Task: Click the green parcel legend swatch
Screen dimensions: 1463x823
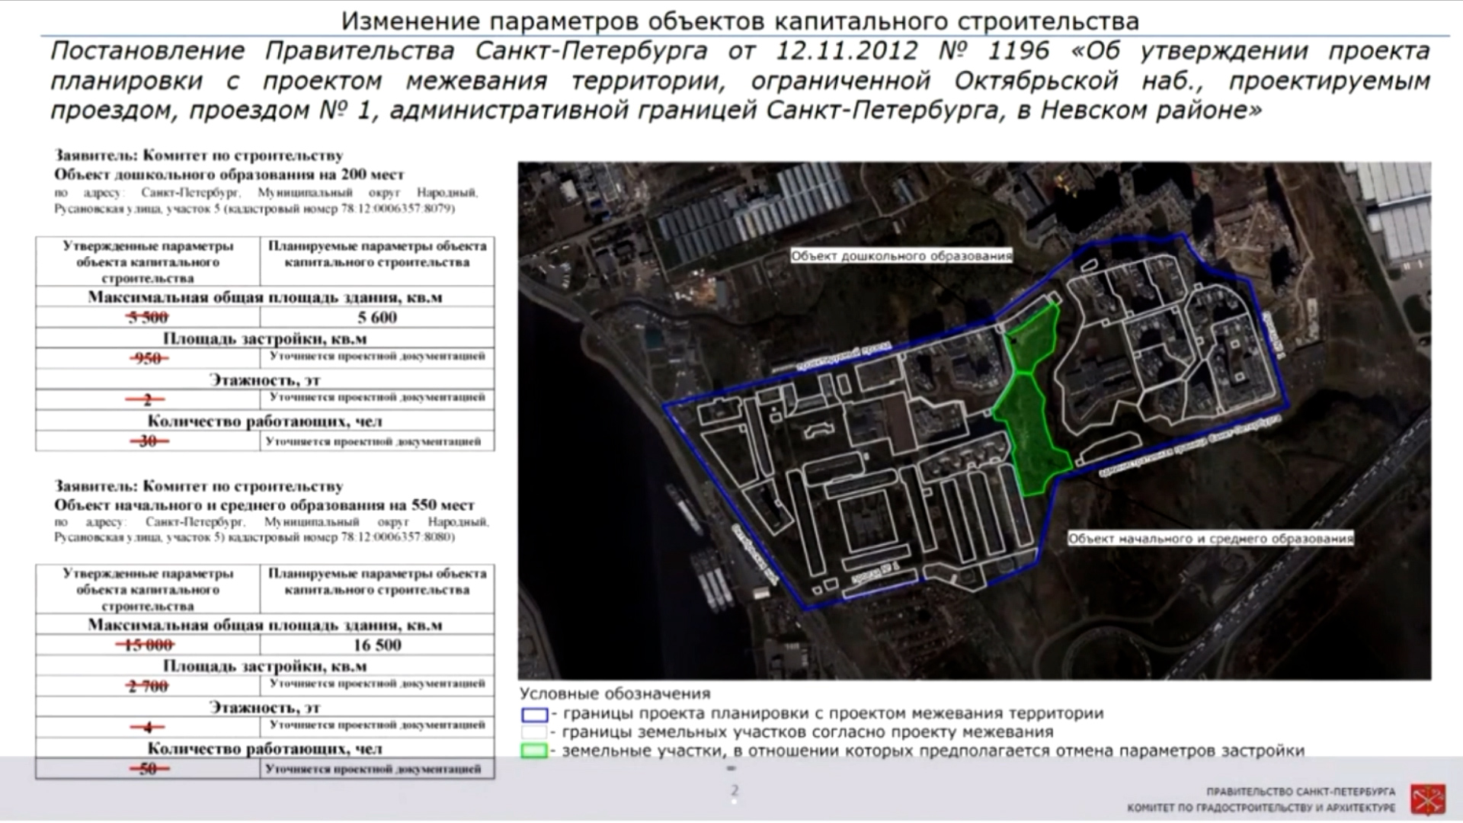Action: point(534,751)
